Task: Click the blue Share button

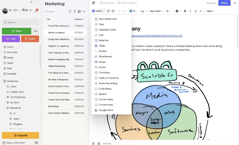Action: point(224,3)
